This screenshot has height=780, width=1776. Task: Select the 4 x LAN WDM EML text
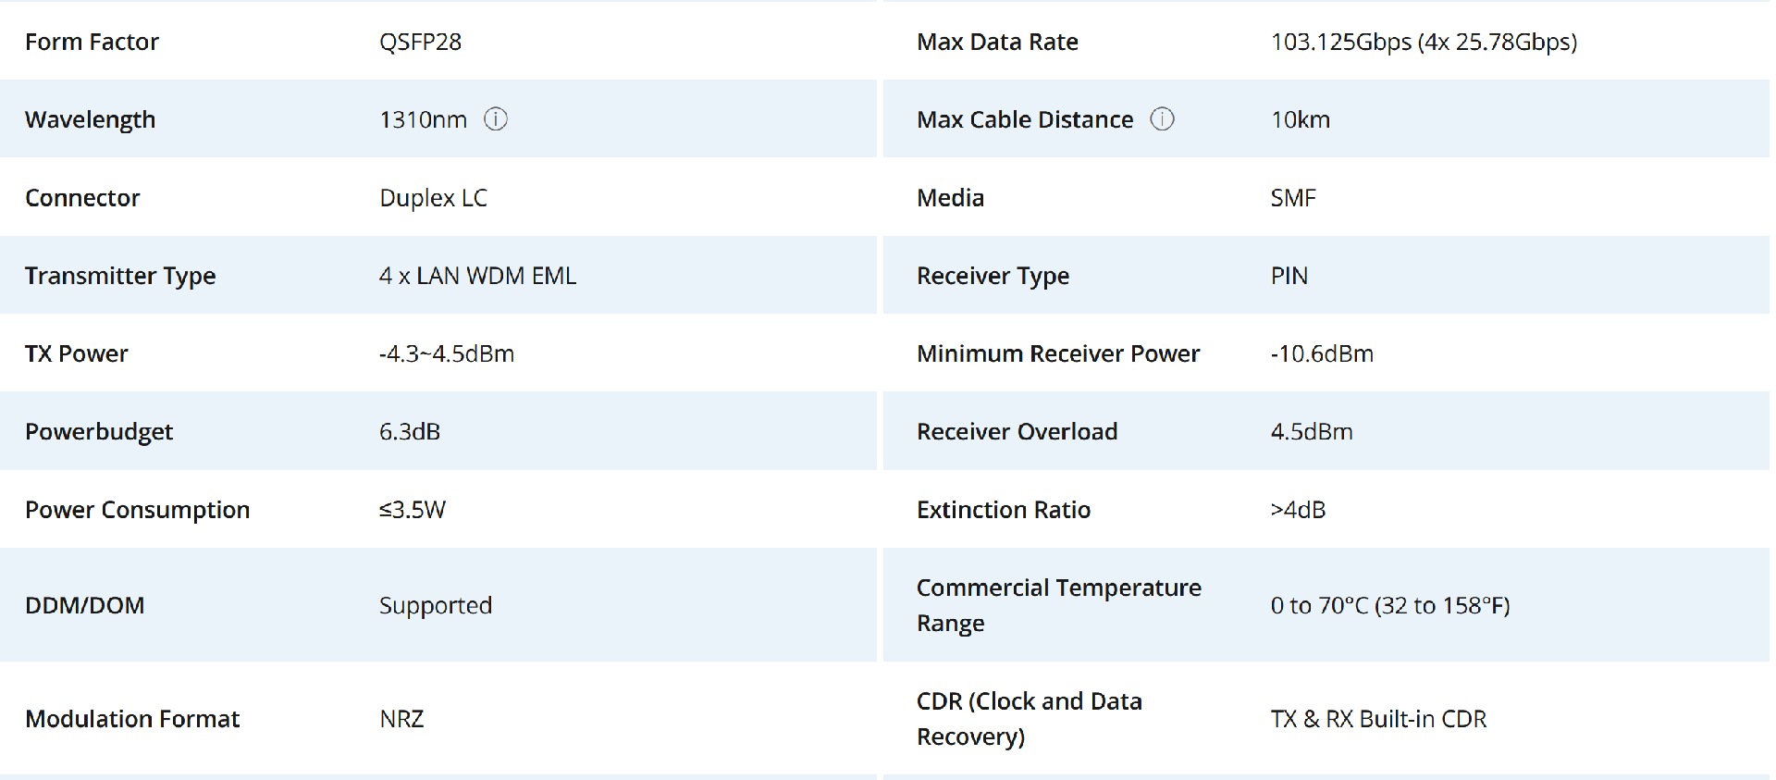point(477,276)
